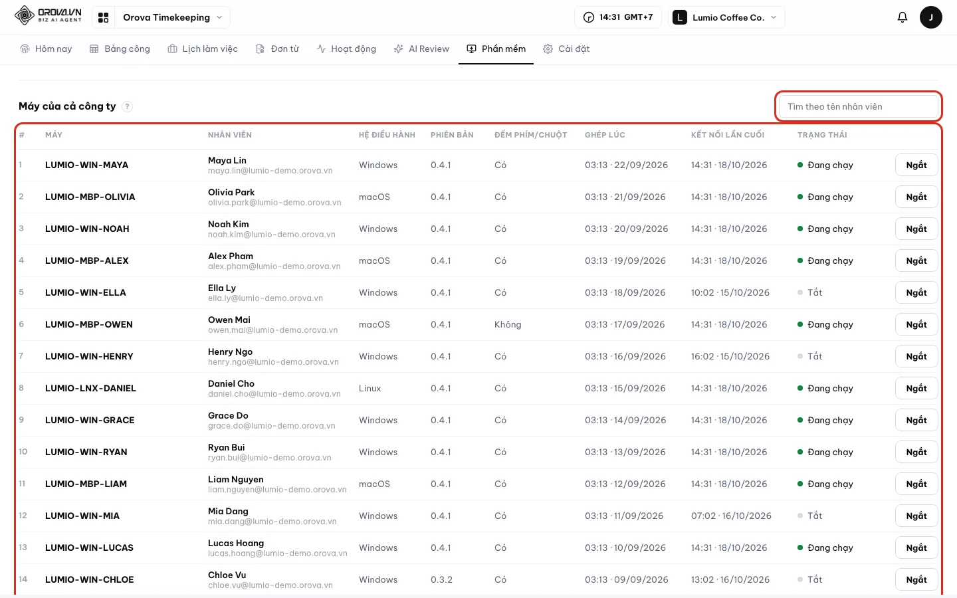Click machine name LUMIO-WIN-RYAN
The width and height of the screenshot is (957, 598).
[86, 452]
